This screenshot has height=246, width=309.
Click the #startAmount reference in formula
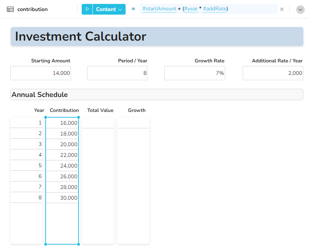point(159,9)
